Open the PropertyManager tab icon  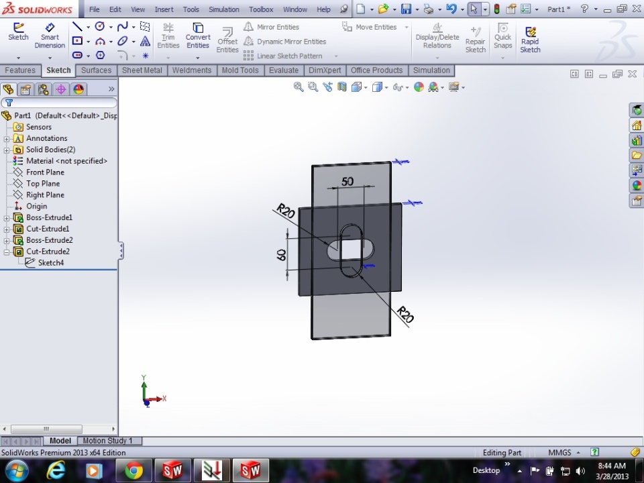pos(25,89)
